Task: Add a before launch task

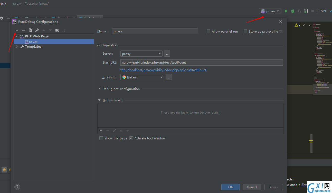Action: [x=101, y=131]
